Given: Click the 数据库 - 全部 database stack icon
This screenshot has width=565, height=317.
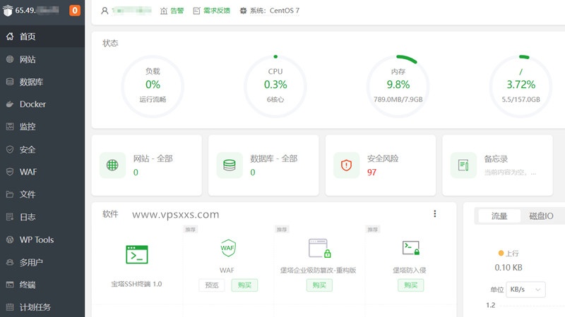Looking at the screenshot, I should (x=229, y=166).
